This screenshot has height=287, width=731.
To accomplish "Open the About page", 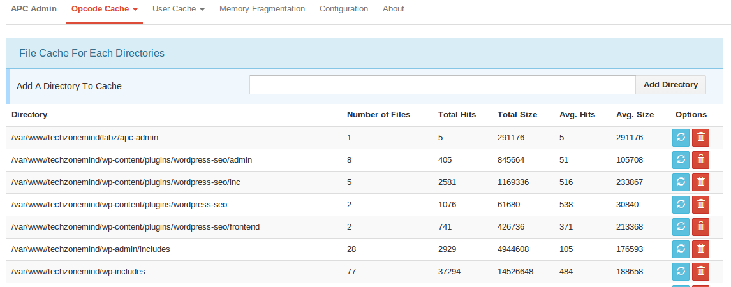I will pos(394,9).
